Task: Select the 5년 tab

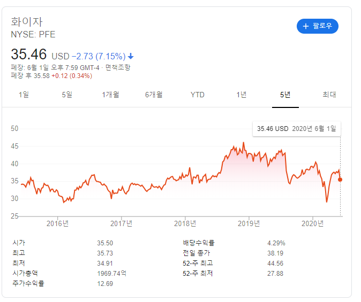Action: click(285, 95)
